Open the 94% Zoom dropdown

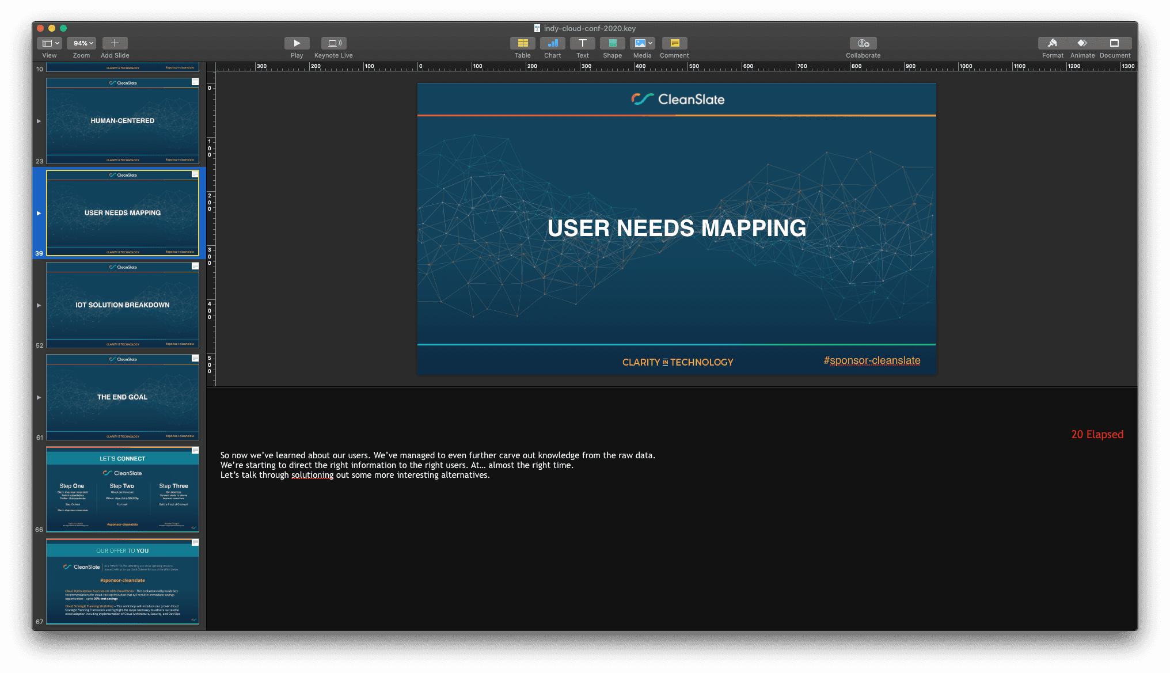coord(81,43)
